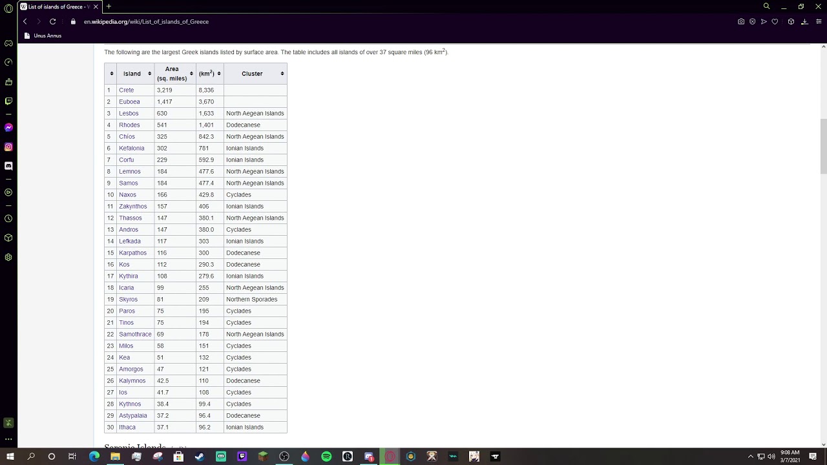Open the Ithaca link
Screen dimensions: 827x465
[127, 427]
